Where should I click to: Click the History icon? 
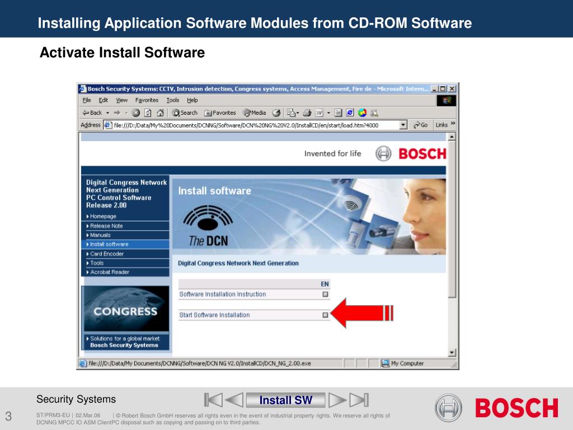[276, 113]
